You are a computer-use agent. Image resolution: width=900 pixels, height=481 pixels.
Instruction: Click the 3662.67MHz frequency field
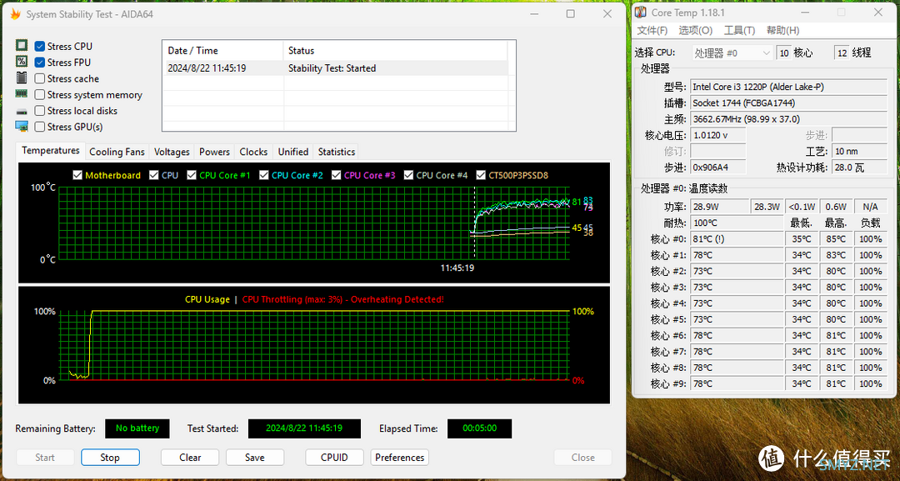788,119
